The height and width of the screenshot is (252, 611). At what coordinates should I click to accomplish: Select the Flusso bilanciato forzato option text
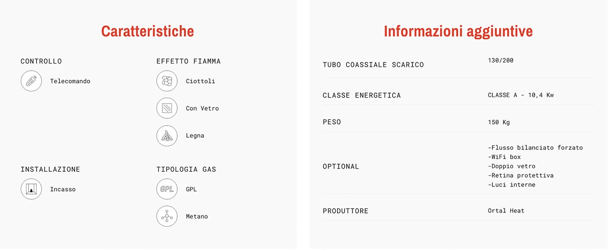pos(535,148)
